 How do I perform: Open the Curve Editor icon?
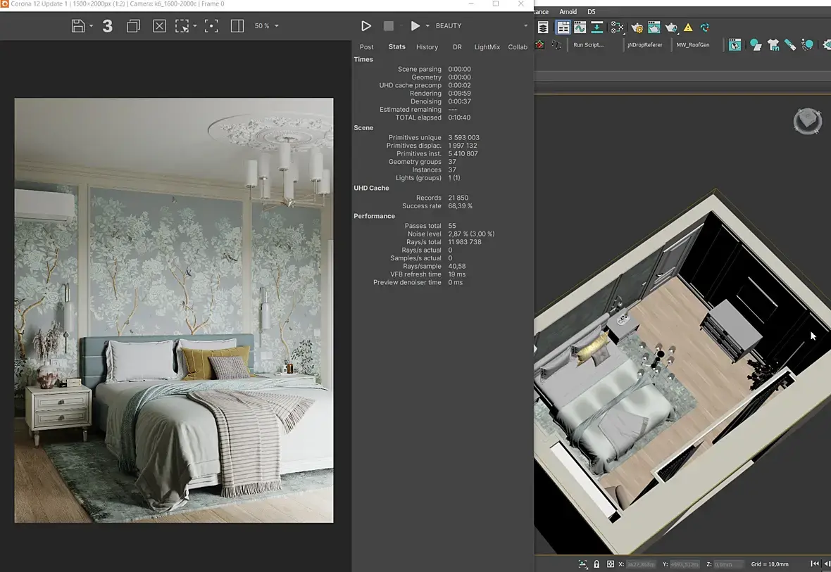click(x=580, y=27)
